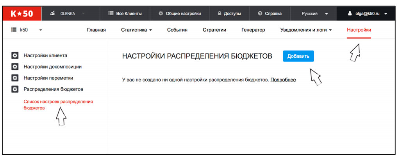Open the OLENKA account dropdown arrow
The height and width of the screenshot is (161, 400).
click(83, 14)
